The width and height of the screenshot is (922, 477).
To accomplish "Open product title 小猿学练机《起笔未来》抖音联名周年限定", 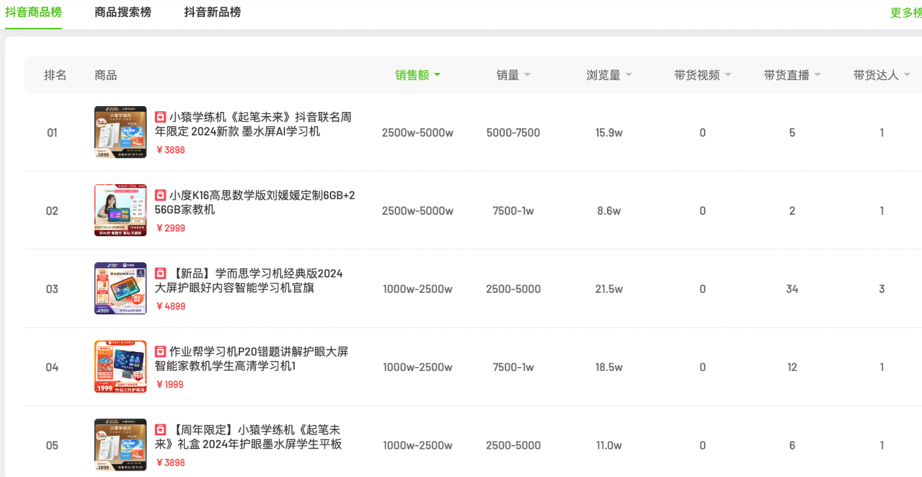I will coord(254,124).
